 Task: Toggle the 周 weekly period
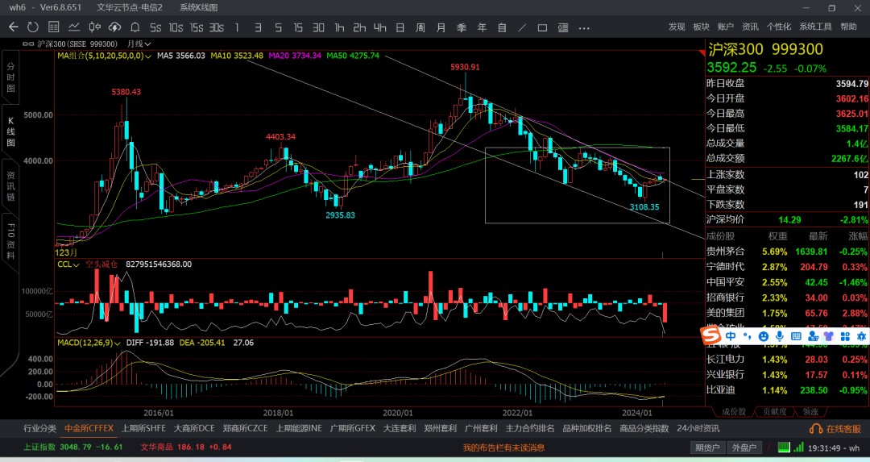pyautogui.click(x=420, y=27)
